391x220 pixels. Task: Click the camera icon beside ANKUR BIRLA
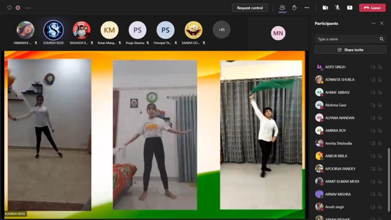tap(373, 156)
